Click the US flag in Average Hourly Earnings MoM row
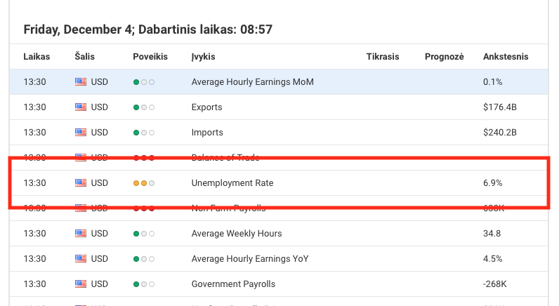The height and width of the screenshot is (306, 559). 81,82
